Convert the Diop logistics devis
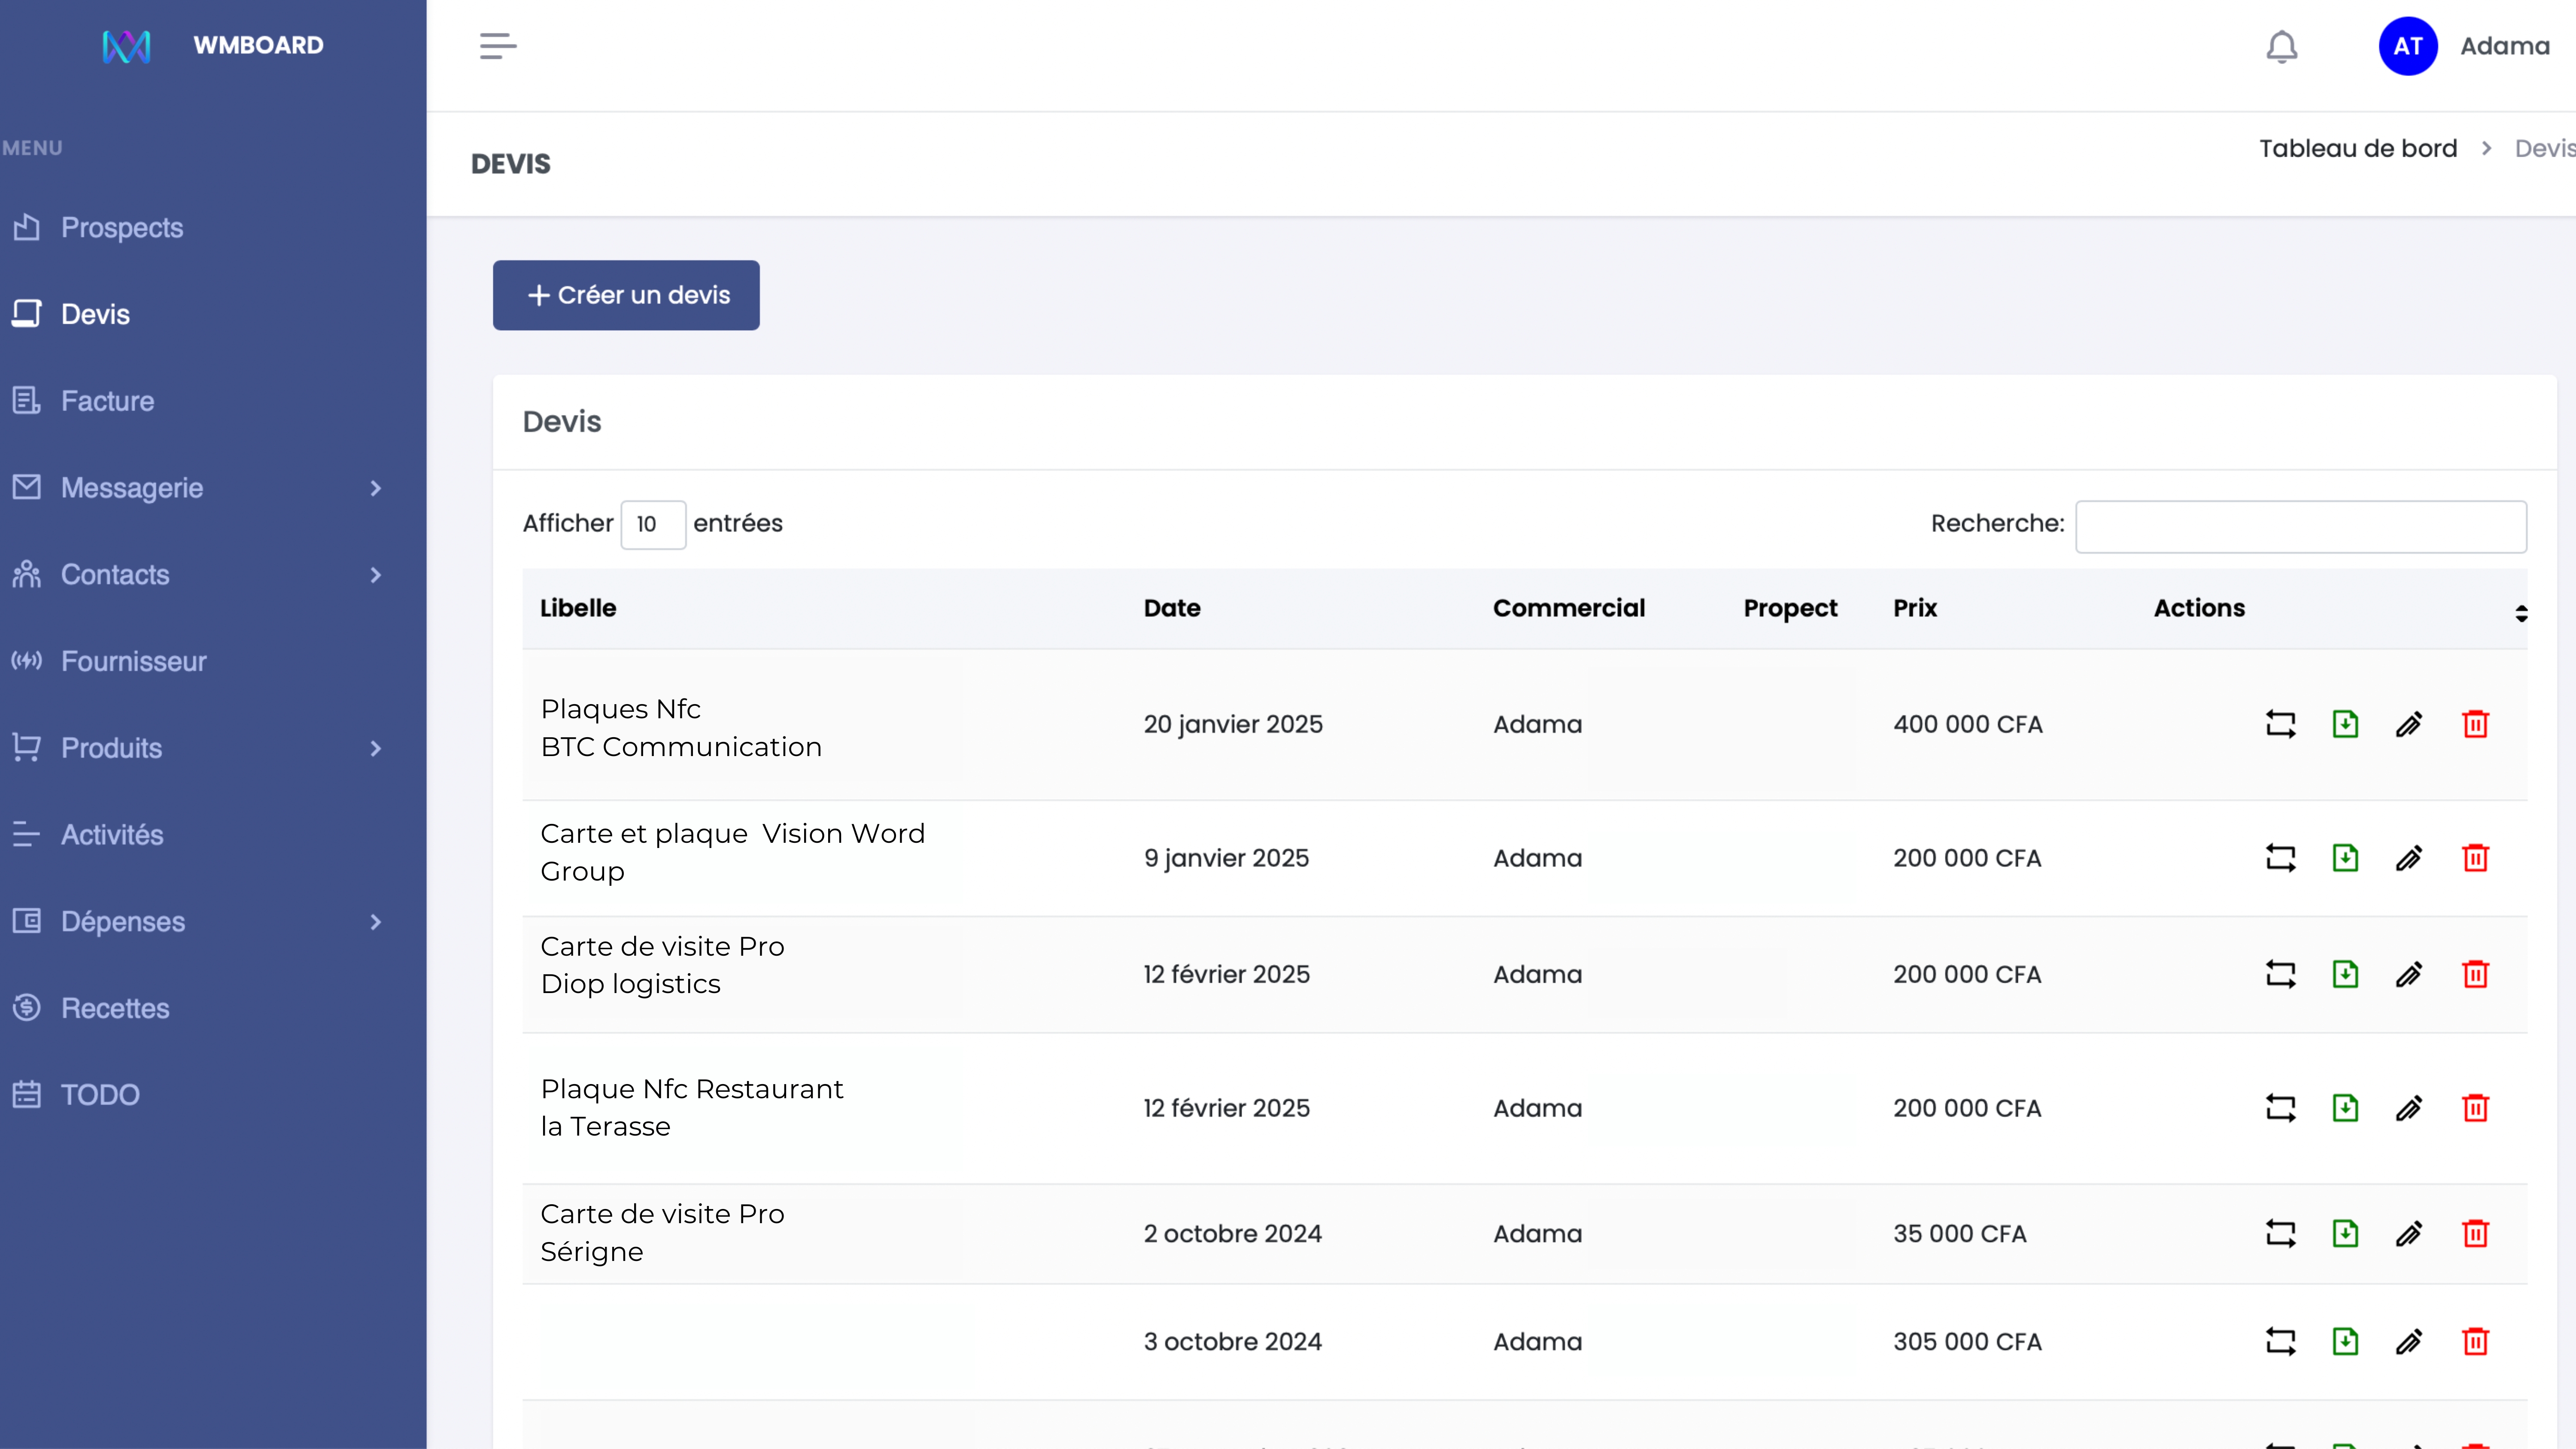Image resolution: width=2576 pixels, height=1449 pixels. [2280, 974]
